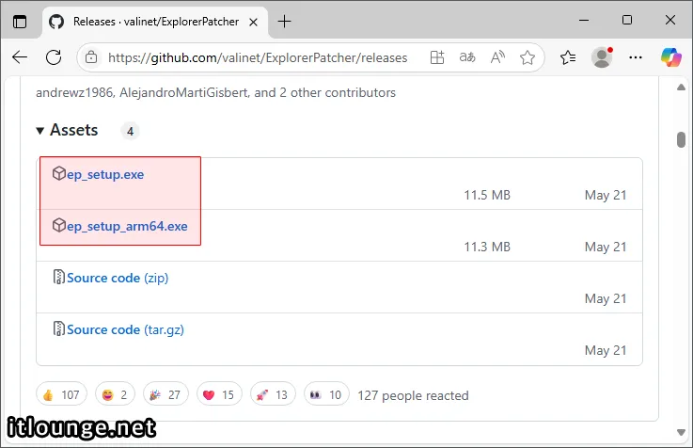
Task: Click the '127 people reacted' text
Action: click(413, 395)
